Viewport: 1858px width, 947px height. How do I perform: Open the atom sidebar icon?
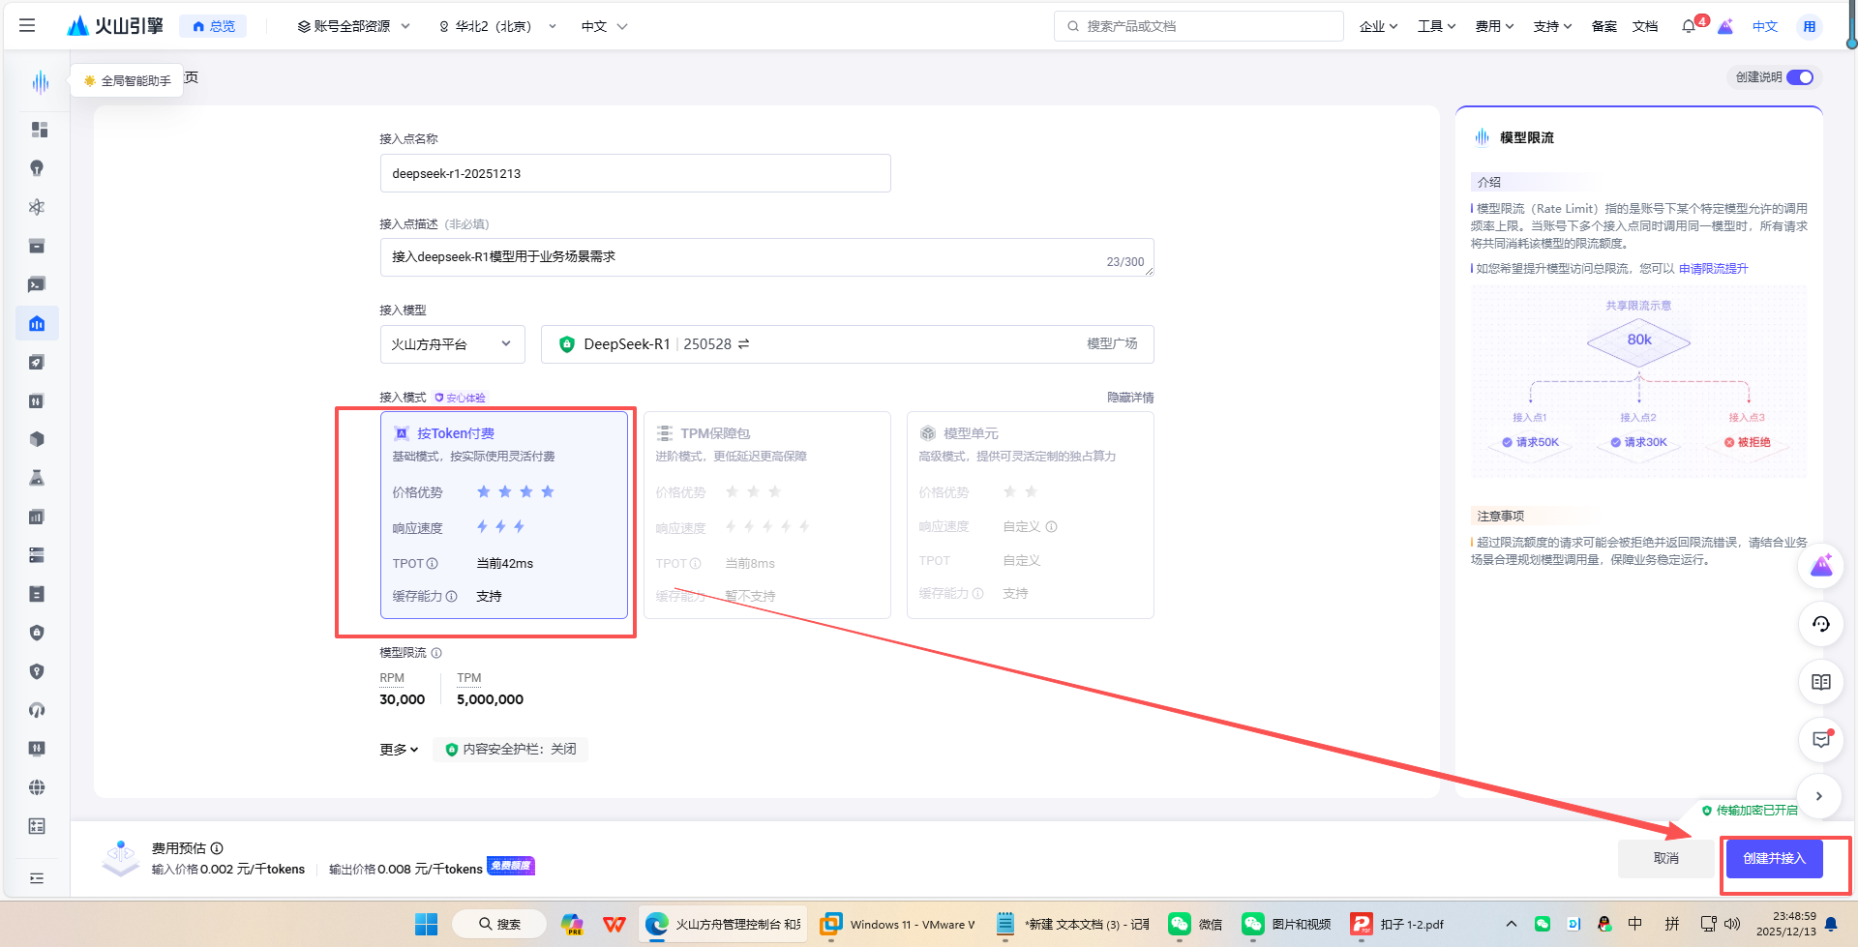pyautogui.click(x=37, y=207)
